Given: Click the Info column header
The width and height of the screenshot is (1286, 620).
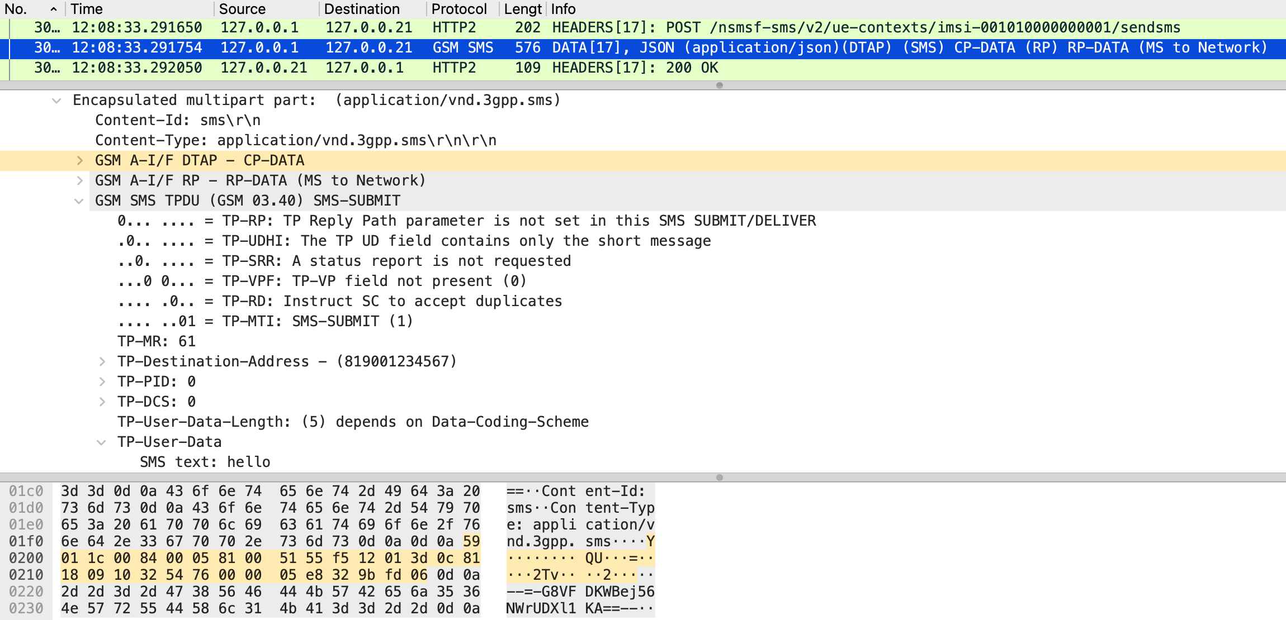Looking at the screenshot, I should 563,9.
